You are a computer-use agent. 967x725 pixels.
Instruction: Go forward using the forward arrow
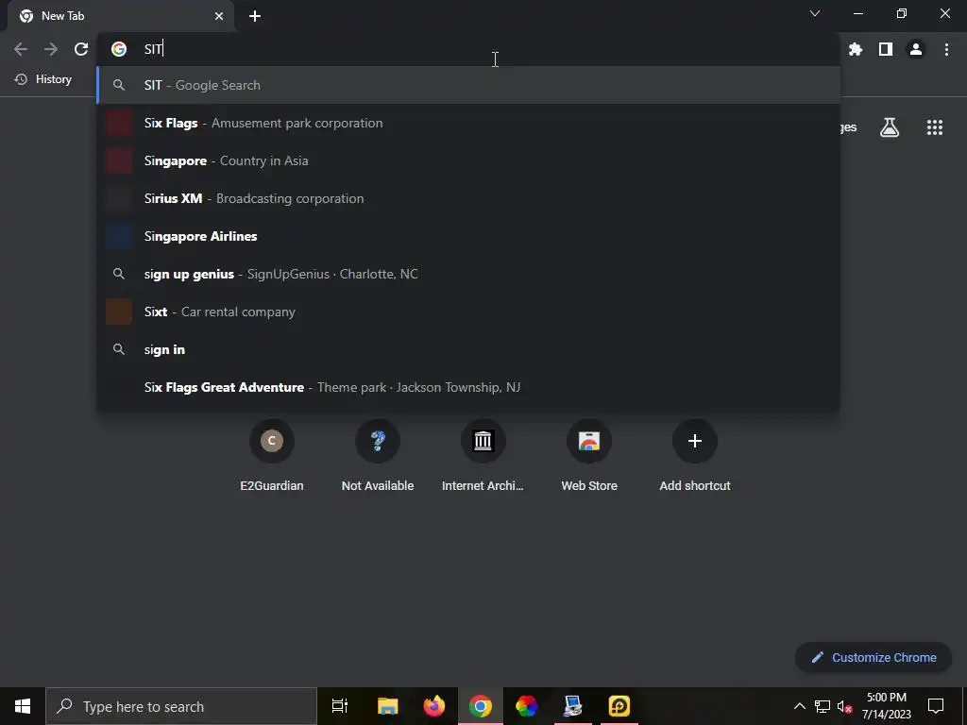click(x=51, y=49)
